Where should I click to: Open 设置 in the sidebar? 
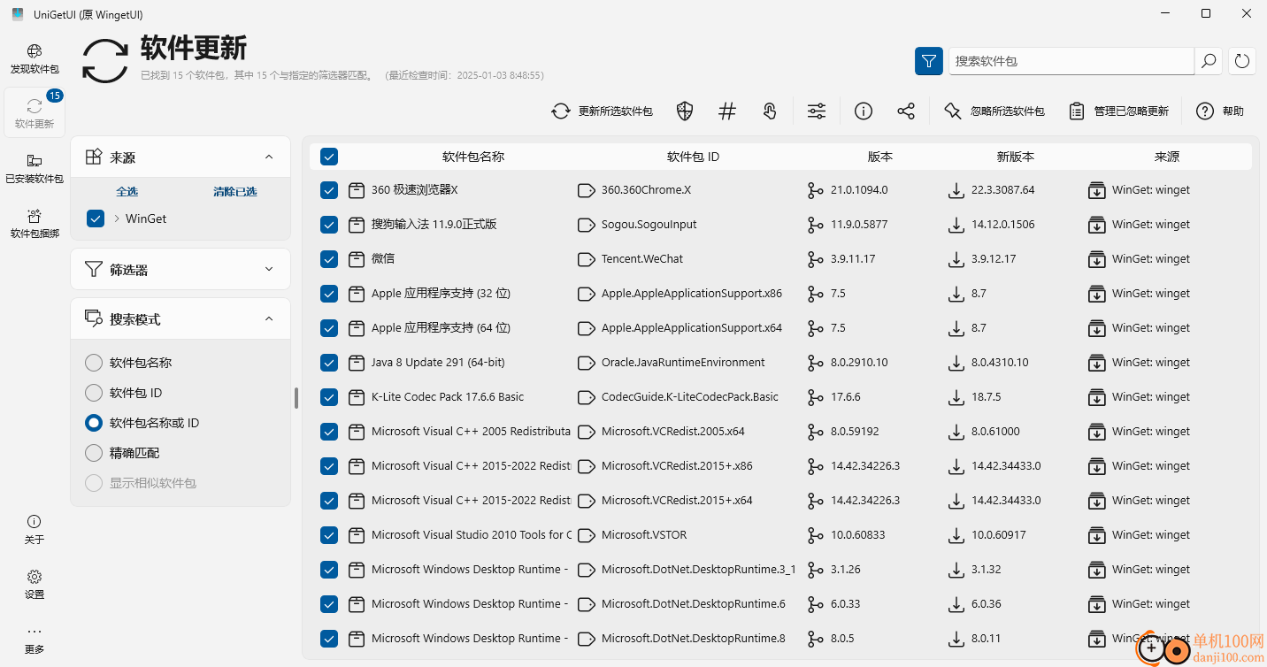click(x=35, y=585)
